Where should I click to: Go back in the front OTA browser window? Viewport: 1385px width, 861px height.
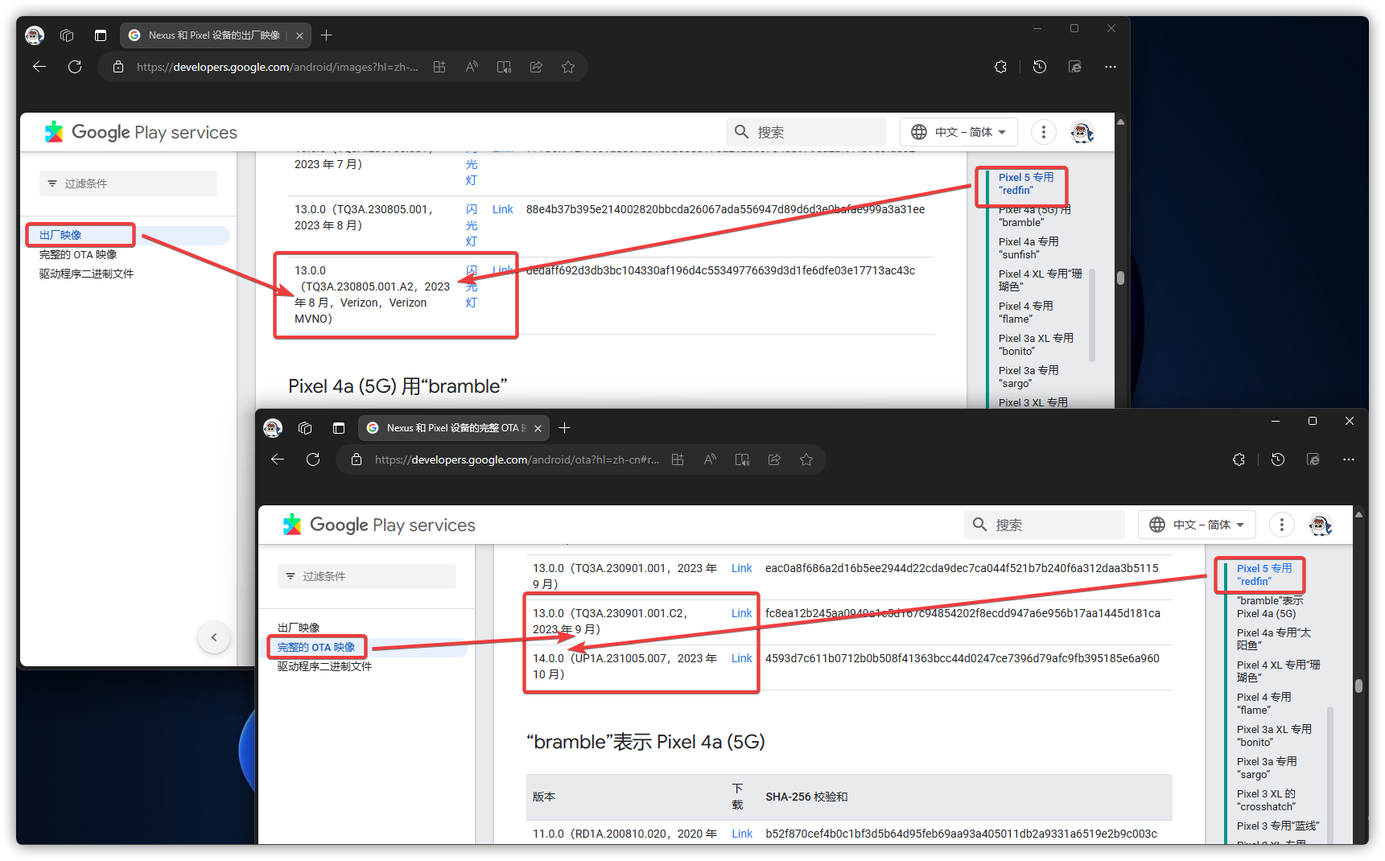(x=278, y=459)
